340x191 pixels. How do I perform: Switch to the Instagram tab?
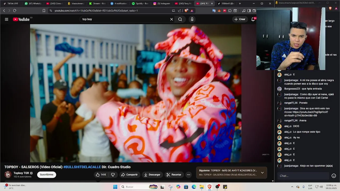pyautogui.click(x=162, y=3)
